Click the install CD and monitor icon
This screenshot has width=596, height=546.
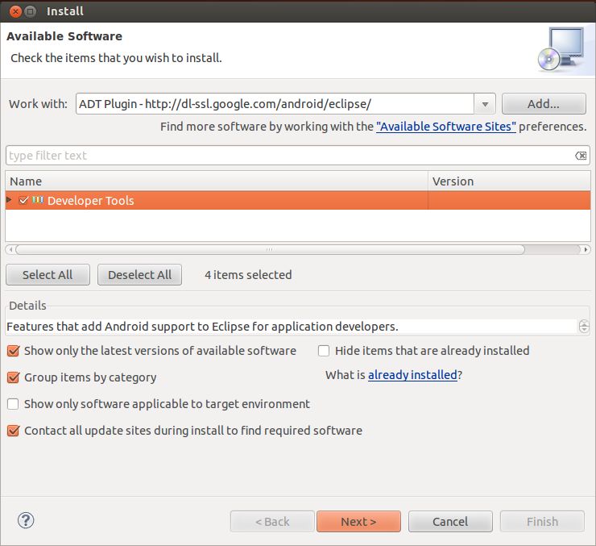click(560, 50)
